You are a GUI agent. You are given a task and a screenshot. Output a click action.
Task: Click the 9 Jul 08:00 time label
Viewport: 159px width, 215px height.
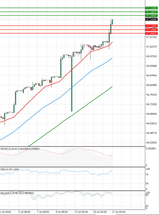point(62,212)
